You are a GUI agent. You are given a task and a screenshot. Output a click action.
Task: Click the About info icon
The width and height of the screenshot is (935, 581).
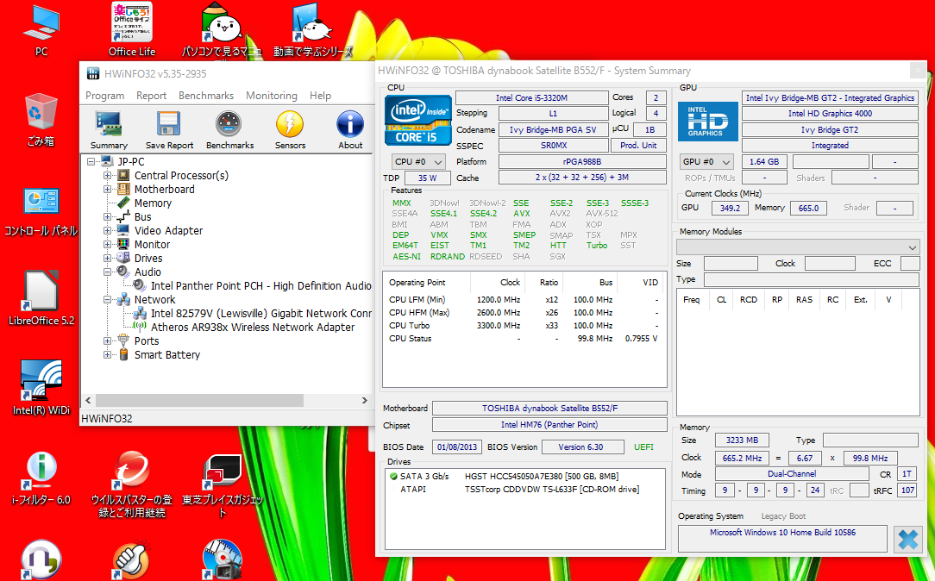pos(350,129)
